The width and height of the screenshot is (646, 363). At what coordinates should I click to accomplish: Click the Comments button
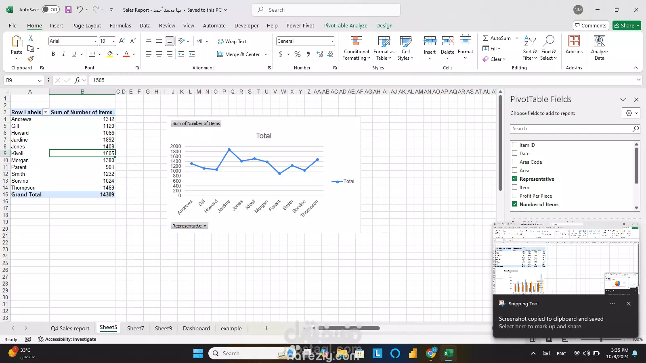coord(591,25)
